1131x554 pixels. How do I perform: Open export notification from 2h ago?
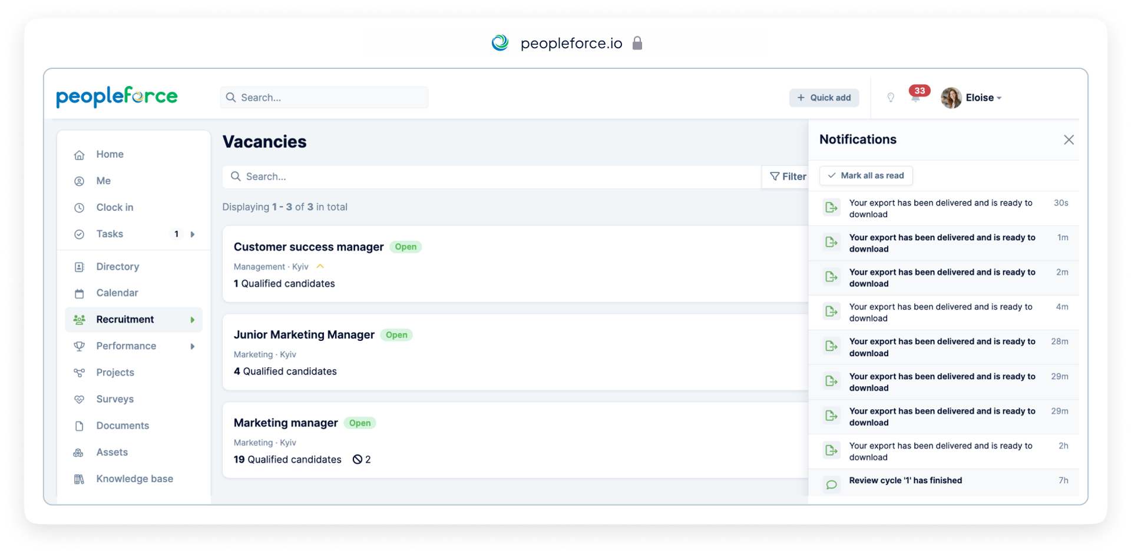click(944, 452)
